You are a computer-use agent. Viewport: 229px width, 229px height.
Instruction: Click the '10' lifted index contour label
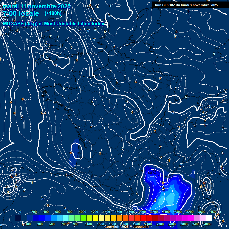pyautogui.click(x=13, y=172)
